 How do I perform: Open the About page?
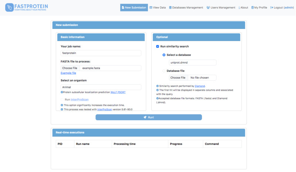[x=243, y=7]
